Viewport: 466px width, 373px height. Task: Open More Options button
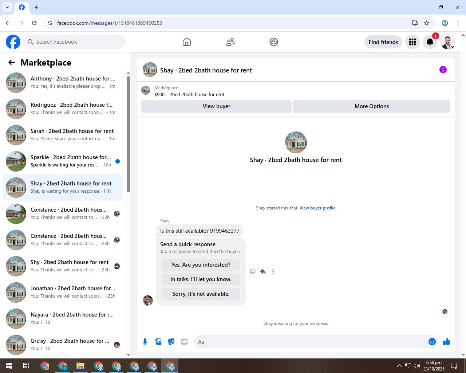pyautogui.click(x=372, y=106)
